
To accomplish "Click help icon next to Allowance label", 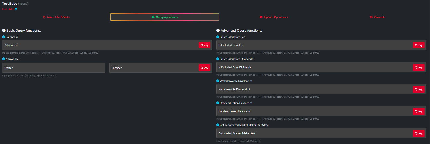I will (x=4, y=59).
